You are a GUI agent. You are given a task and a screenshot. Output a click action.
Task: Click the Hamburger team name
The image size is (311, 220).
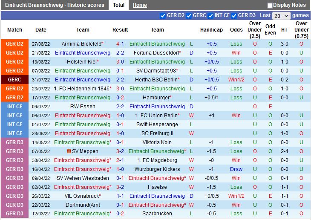(156, 98)
